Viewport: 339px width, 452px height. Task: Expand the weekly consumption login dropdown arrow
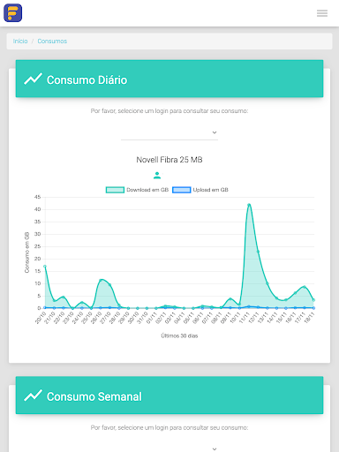[x=215, y=448]
